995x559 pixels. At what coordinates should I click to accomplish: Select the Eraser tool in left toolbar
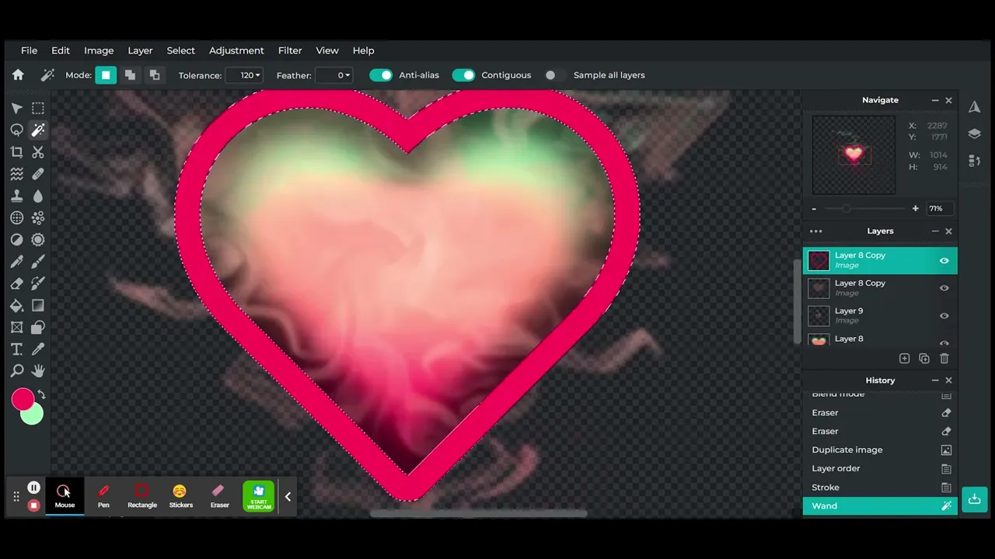16,283
